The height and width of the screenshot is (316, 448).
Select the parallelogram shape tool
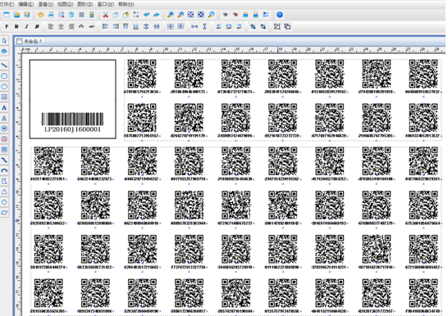(4, 213)
